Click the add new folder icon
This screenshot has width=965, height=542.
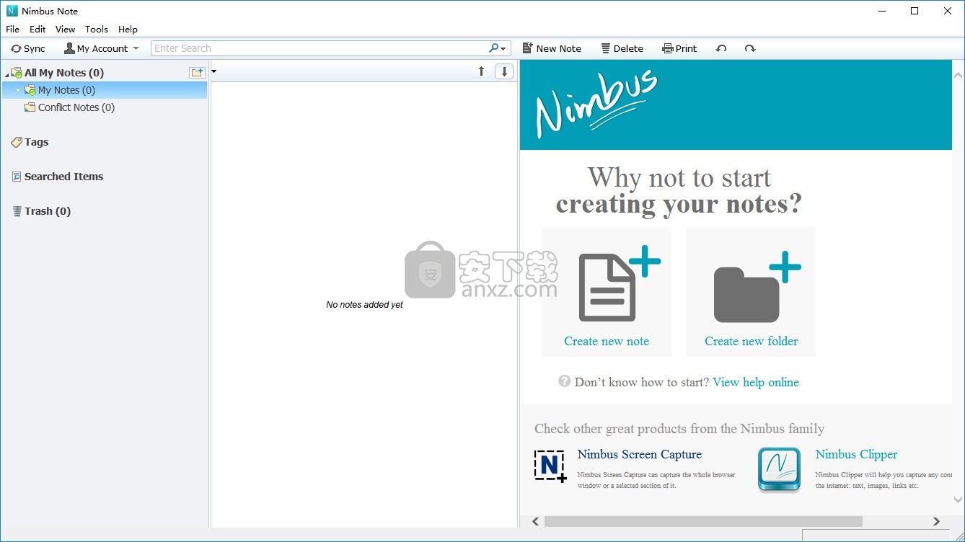pos(197,72)
